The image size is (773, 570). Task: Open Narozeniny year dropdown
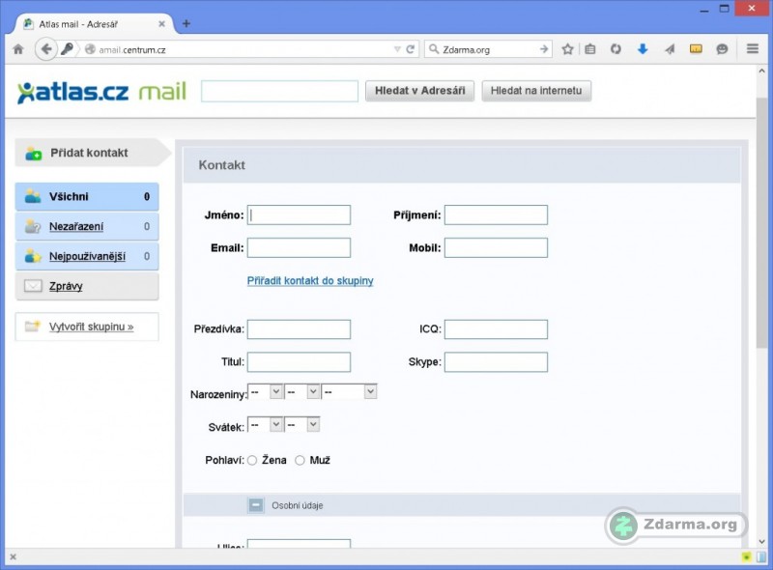coord(349,392)
